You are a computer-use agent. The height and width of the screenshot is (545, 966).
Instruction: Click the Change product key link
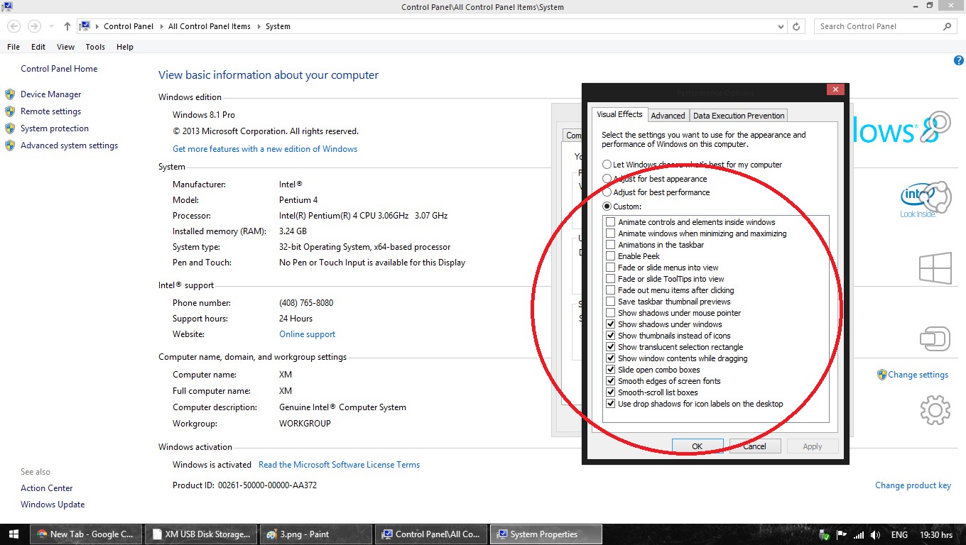[913, 485]
